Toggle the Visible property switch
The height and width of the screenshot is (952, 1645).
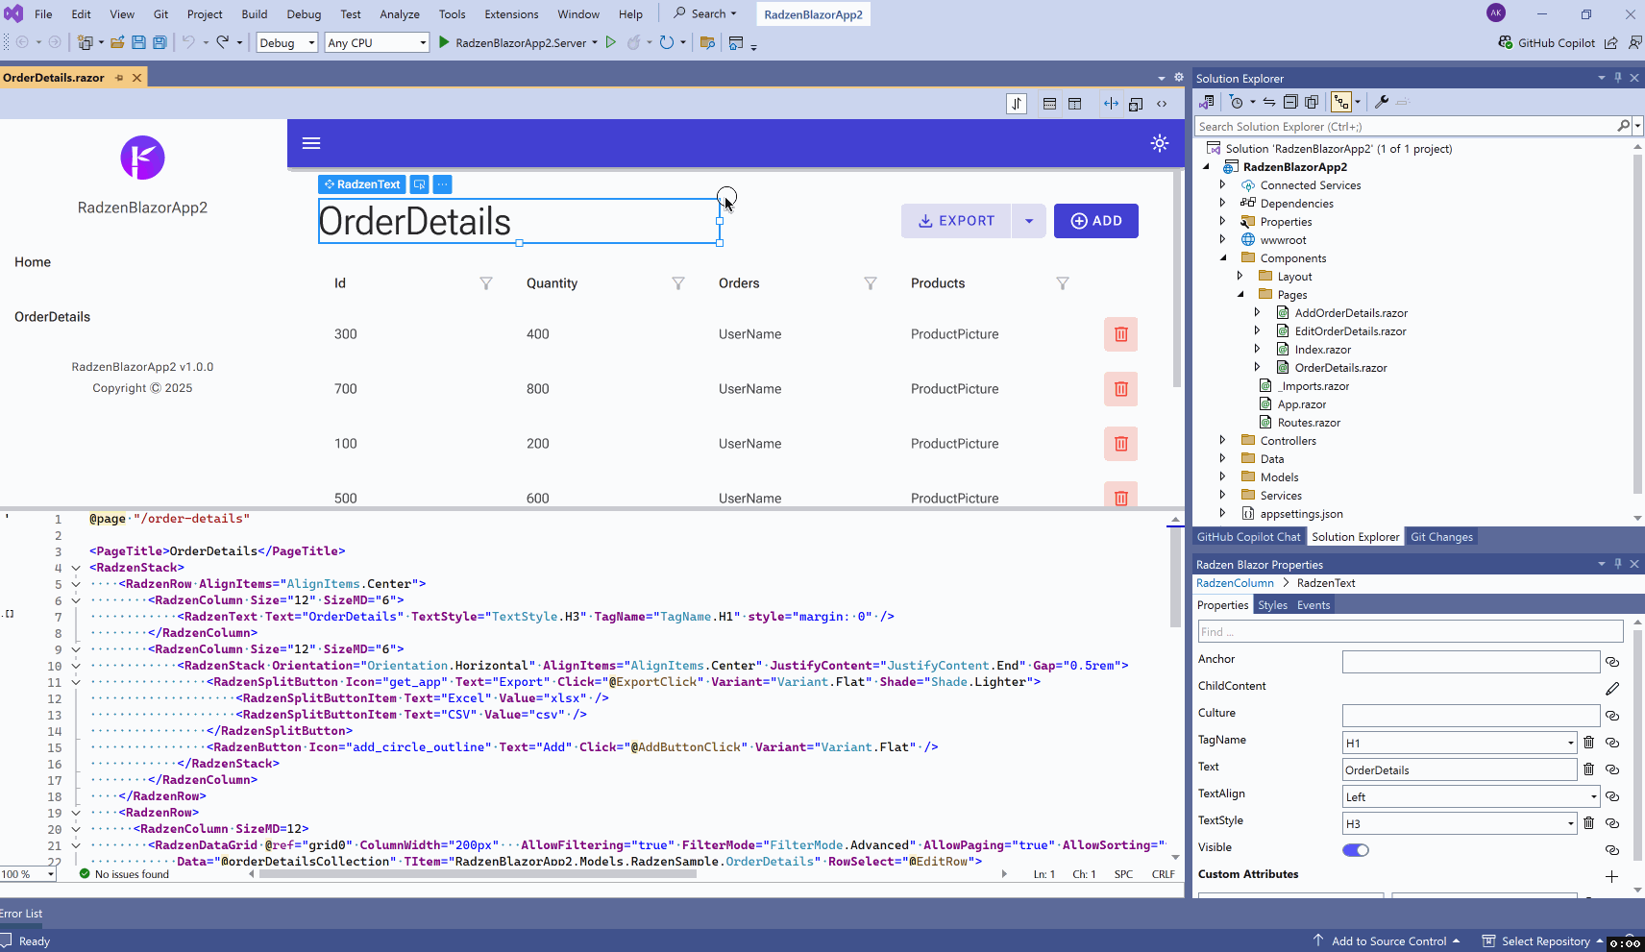[1356, 850]
